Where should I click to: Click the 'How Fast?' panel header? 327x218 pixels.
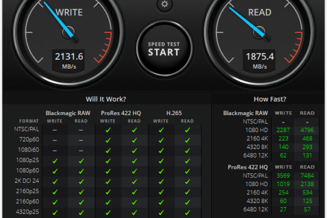270,99
